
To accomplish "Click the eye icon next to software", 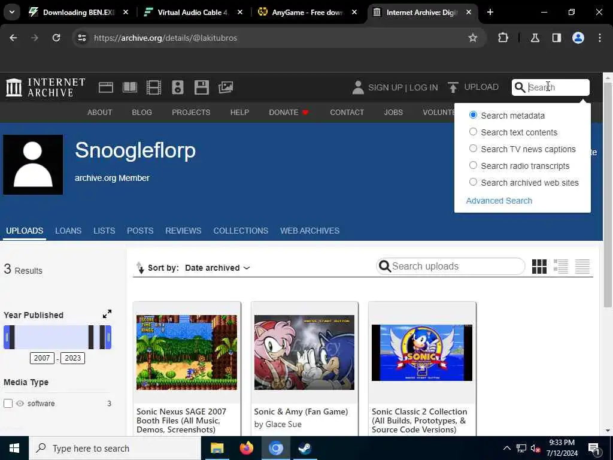I will click(20, 403).
